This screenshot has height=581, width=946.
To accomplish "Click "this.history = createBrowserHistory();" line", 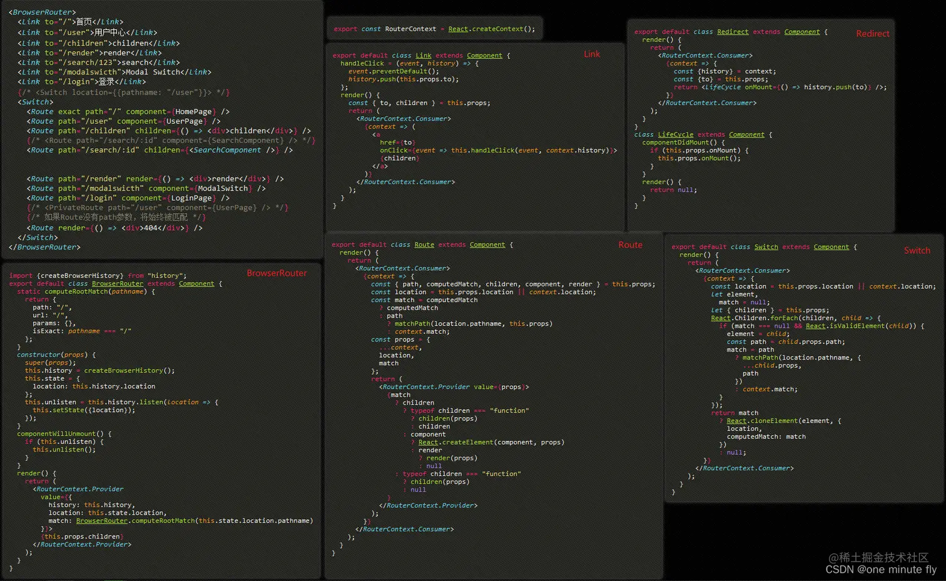I will [99, 371].
